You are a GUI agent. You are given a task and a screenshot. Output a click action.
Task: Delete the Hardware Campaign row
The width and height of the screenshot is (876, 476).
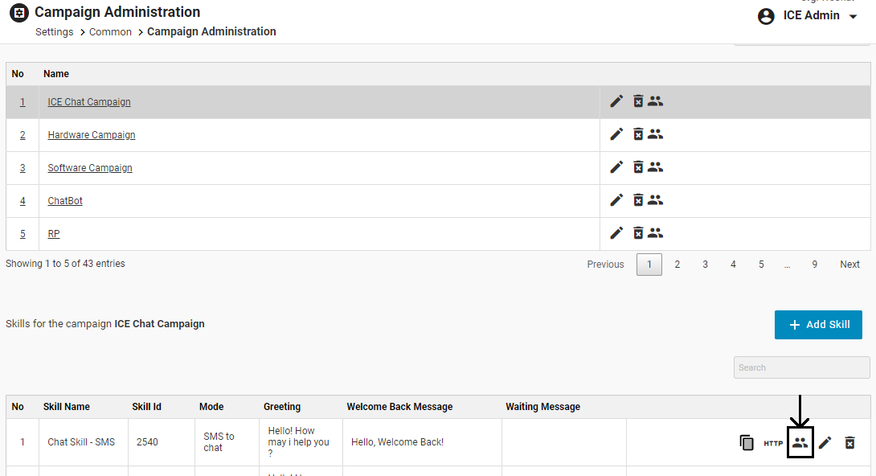click(637, 134)
